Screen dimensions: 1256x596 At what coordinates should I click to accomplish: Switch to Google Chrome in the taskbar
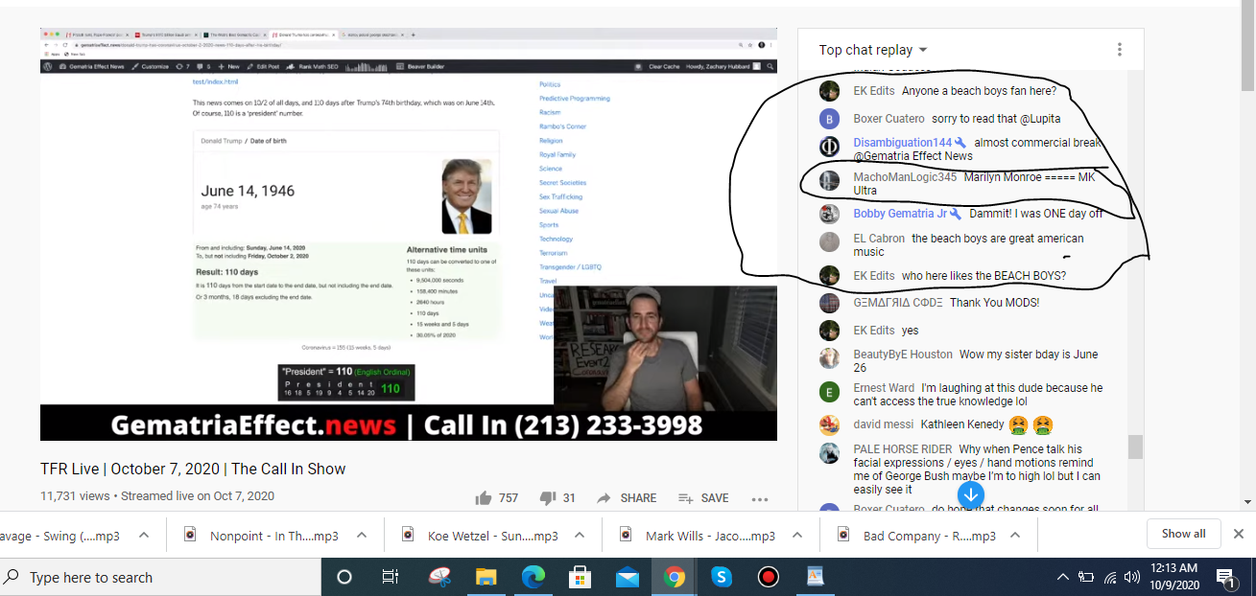point(675,577)
